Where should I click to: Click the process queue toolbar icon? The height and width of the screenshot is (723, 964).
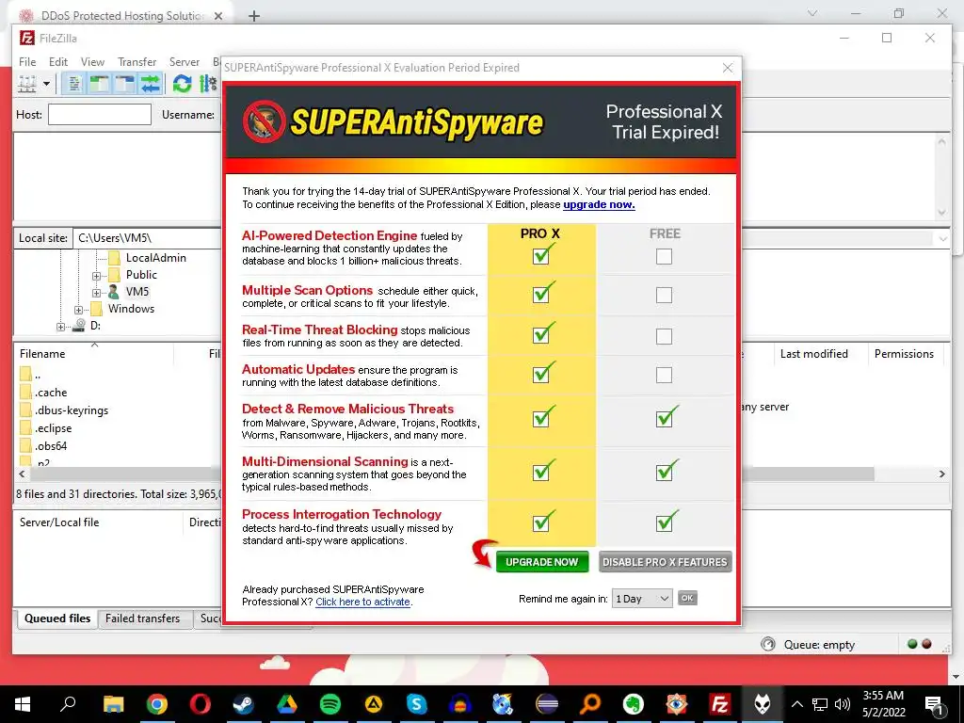pos(208,84)
